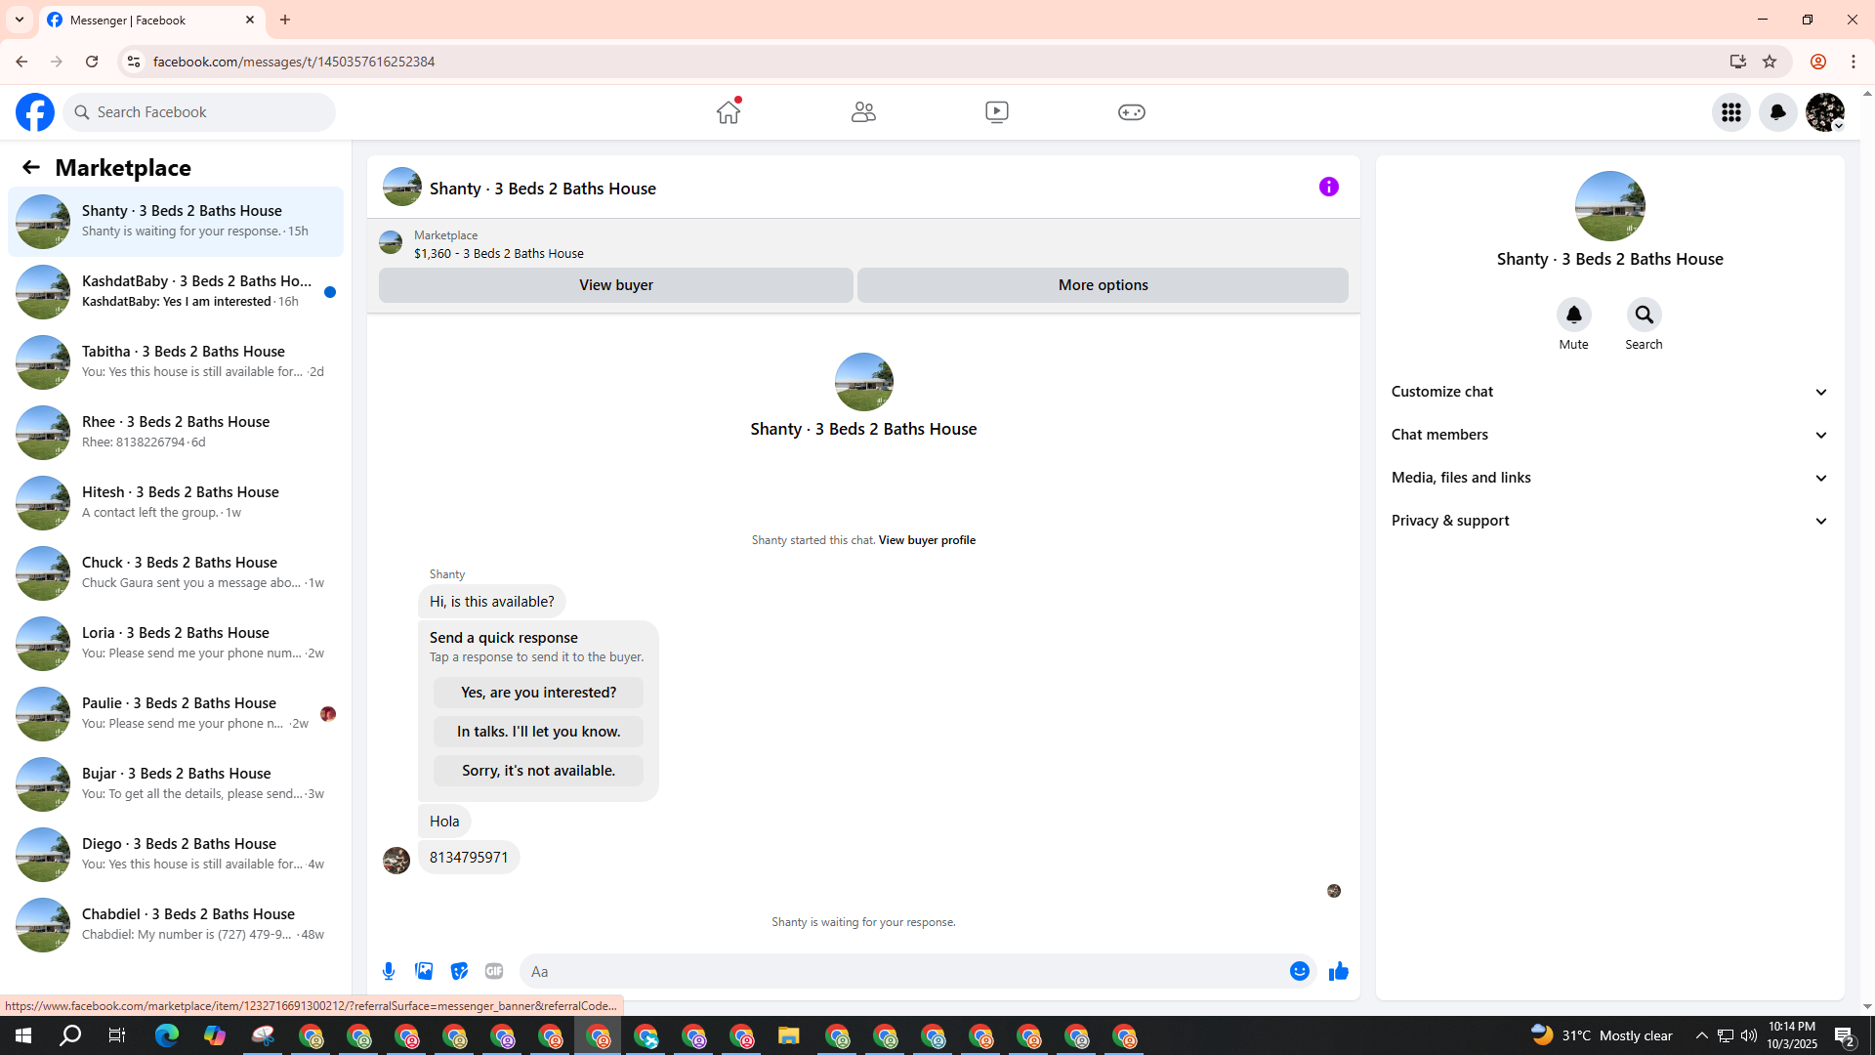The width and height of the screenshot is (1875, 1055).
Task: Open the Home feed icon
Action: 729,112
